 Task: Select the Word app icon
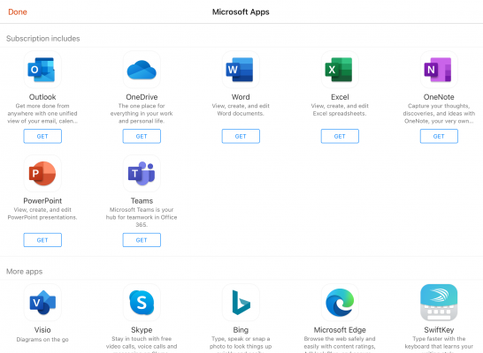click(241, 70)
